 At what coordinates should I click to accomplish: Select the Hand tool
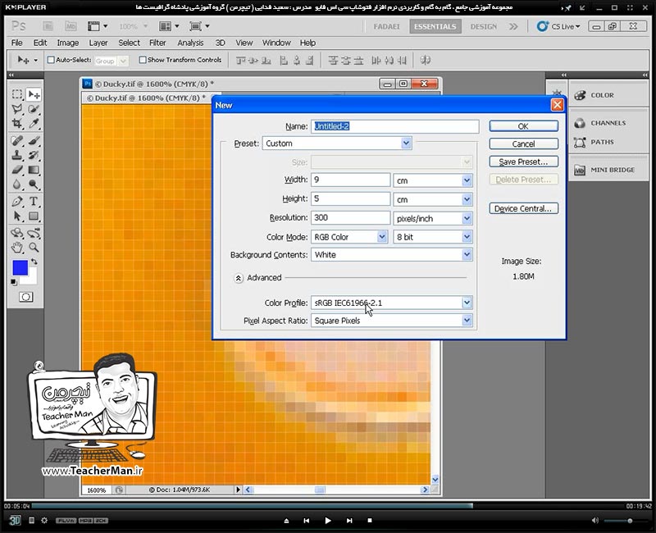[17, 248]
